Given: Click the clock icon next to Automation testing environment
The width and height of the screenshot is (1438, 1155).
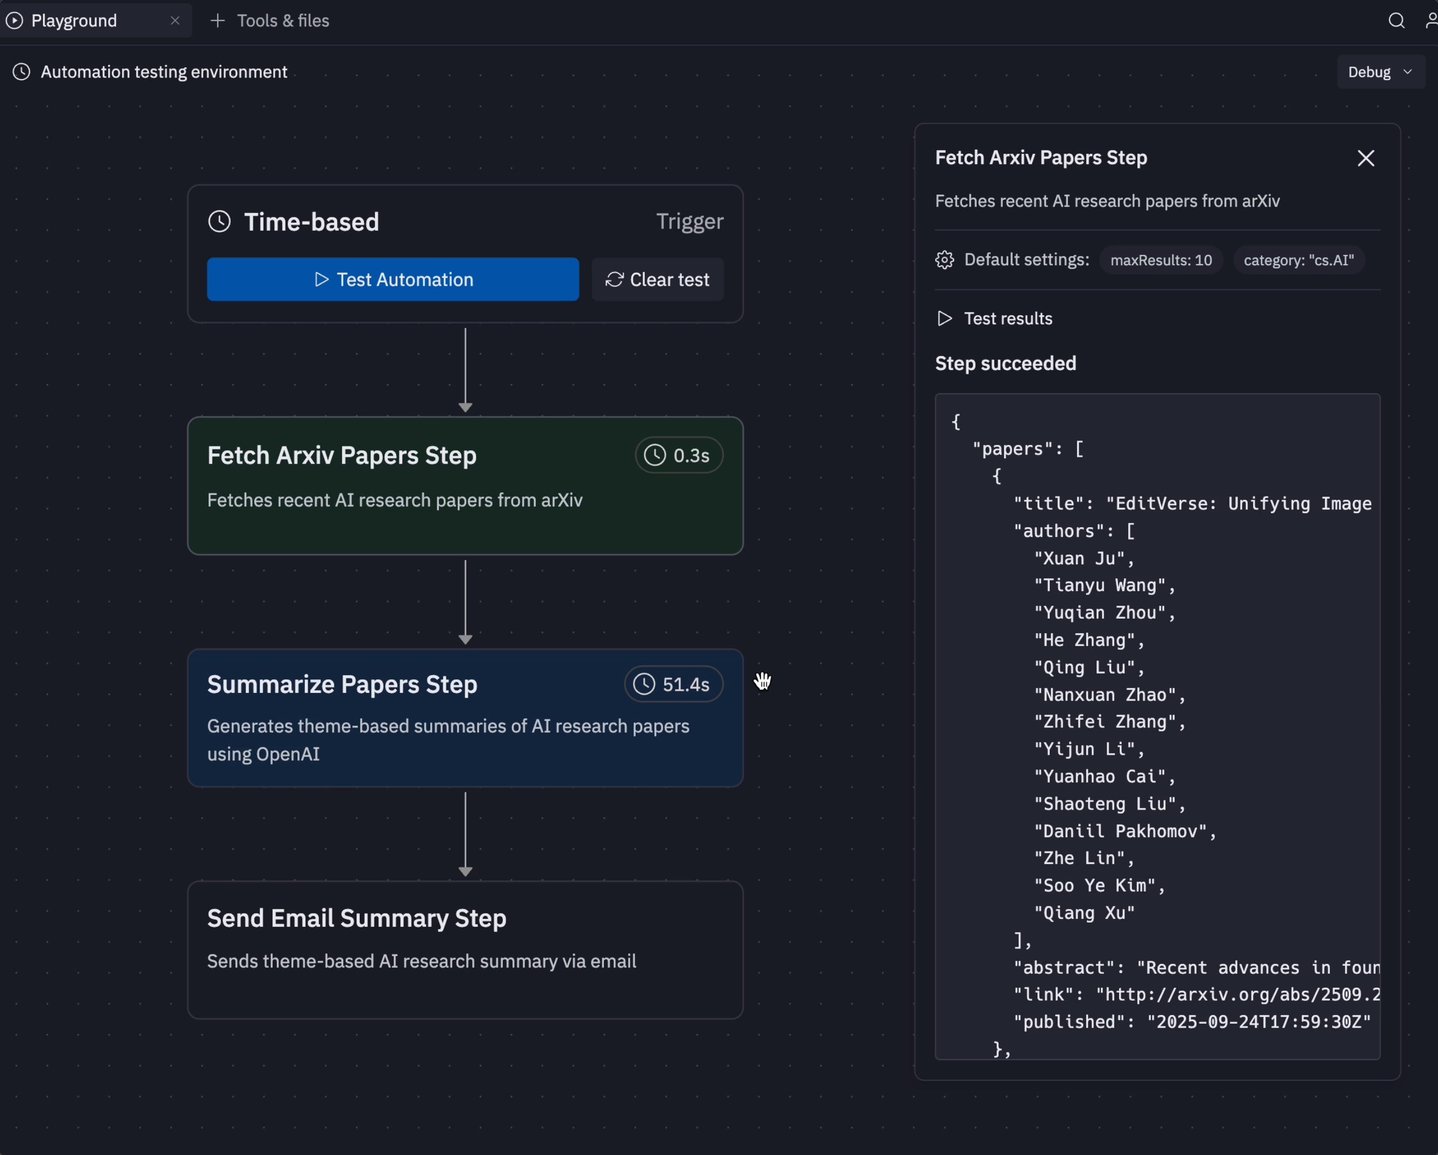Looking at the screenshot, I should [22, 72].
